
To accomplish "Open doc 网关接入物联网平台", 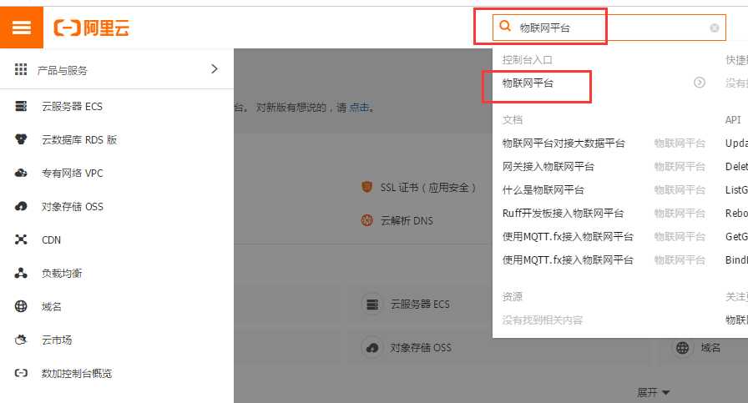I will pos(548,166).
